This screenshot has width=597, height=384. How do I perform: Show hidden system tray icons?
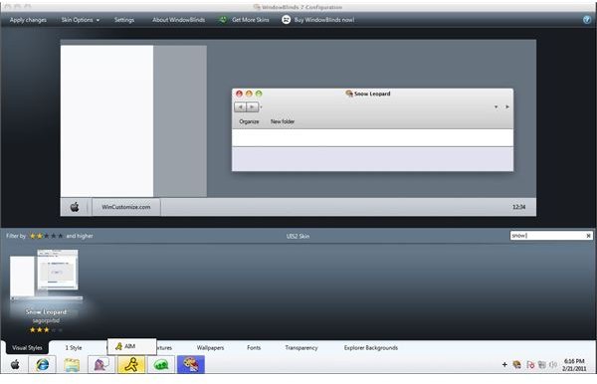[x=504, y=364]
